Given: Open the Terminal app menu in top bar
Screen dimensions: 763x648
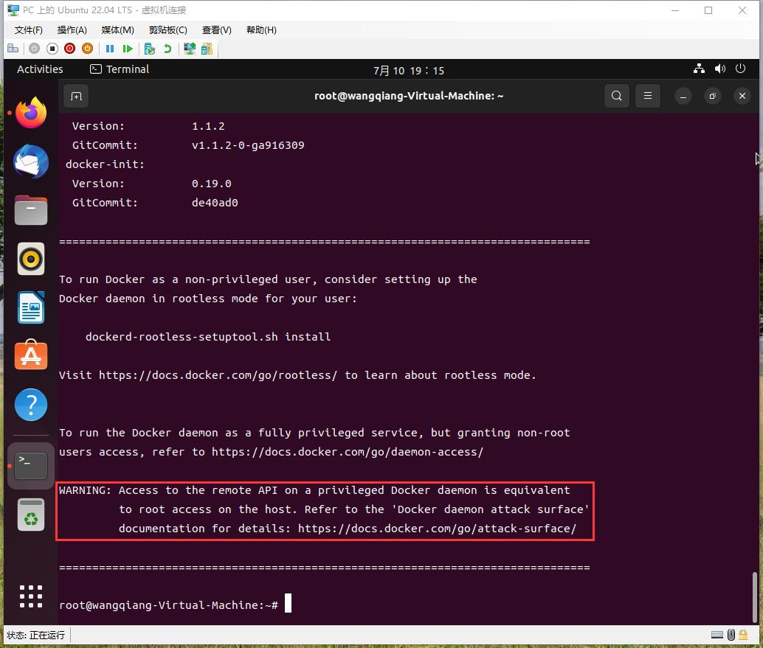Looking at the screenshot, I should point(120,69).
